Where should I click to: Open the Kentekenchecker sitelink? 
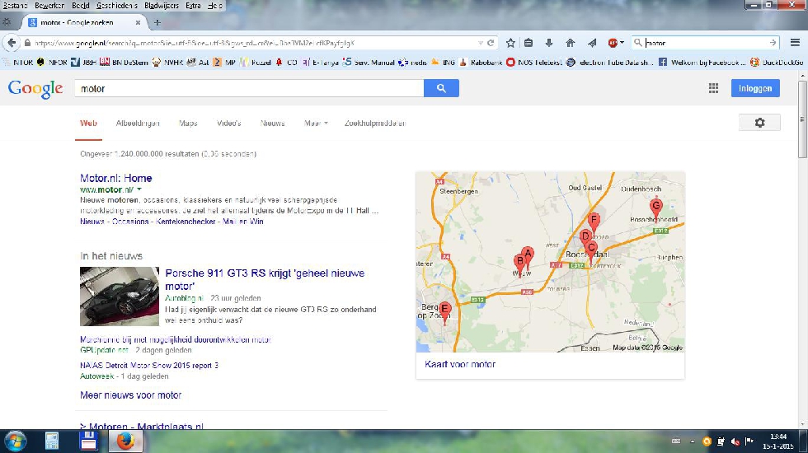pyautogui.click(x=186, y=222)
